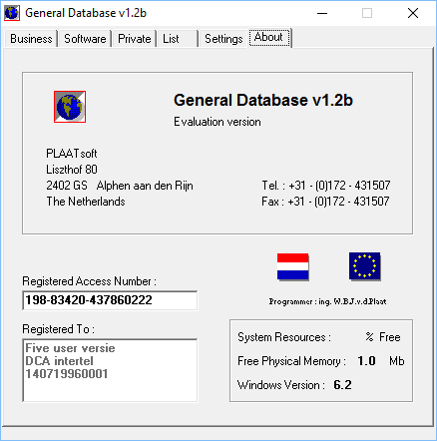Close the General Database window
This screenshot has height=441, width=437.
[413, 13]
